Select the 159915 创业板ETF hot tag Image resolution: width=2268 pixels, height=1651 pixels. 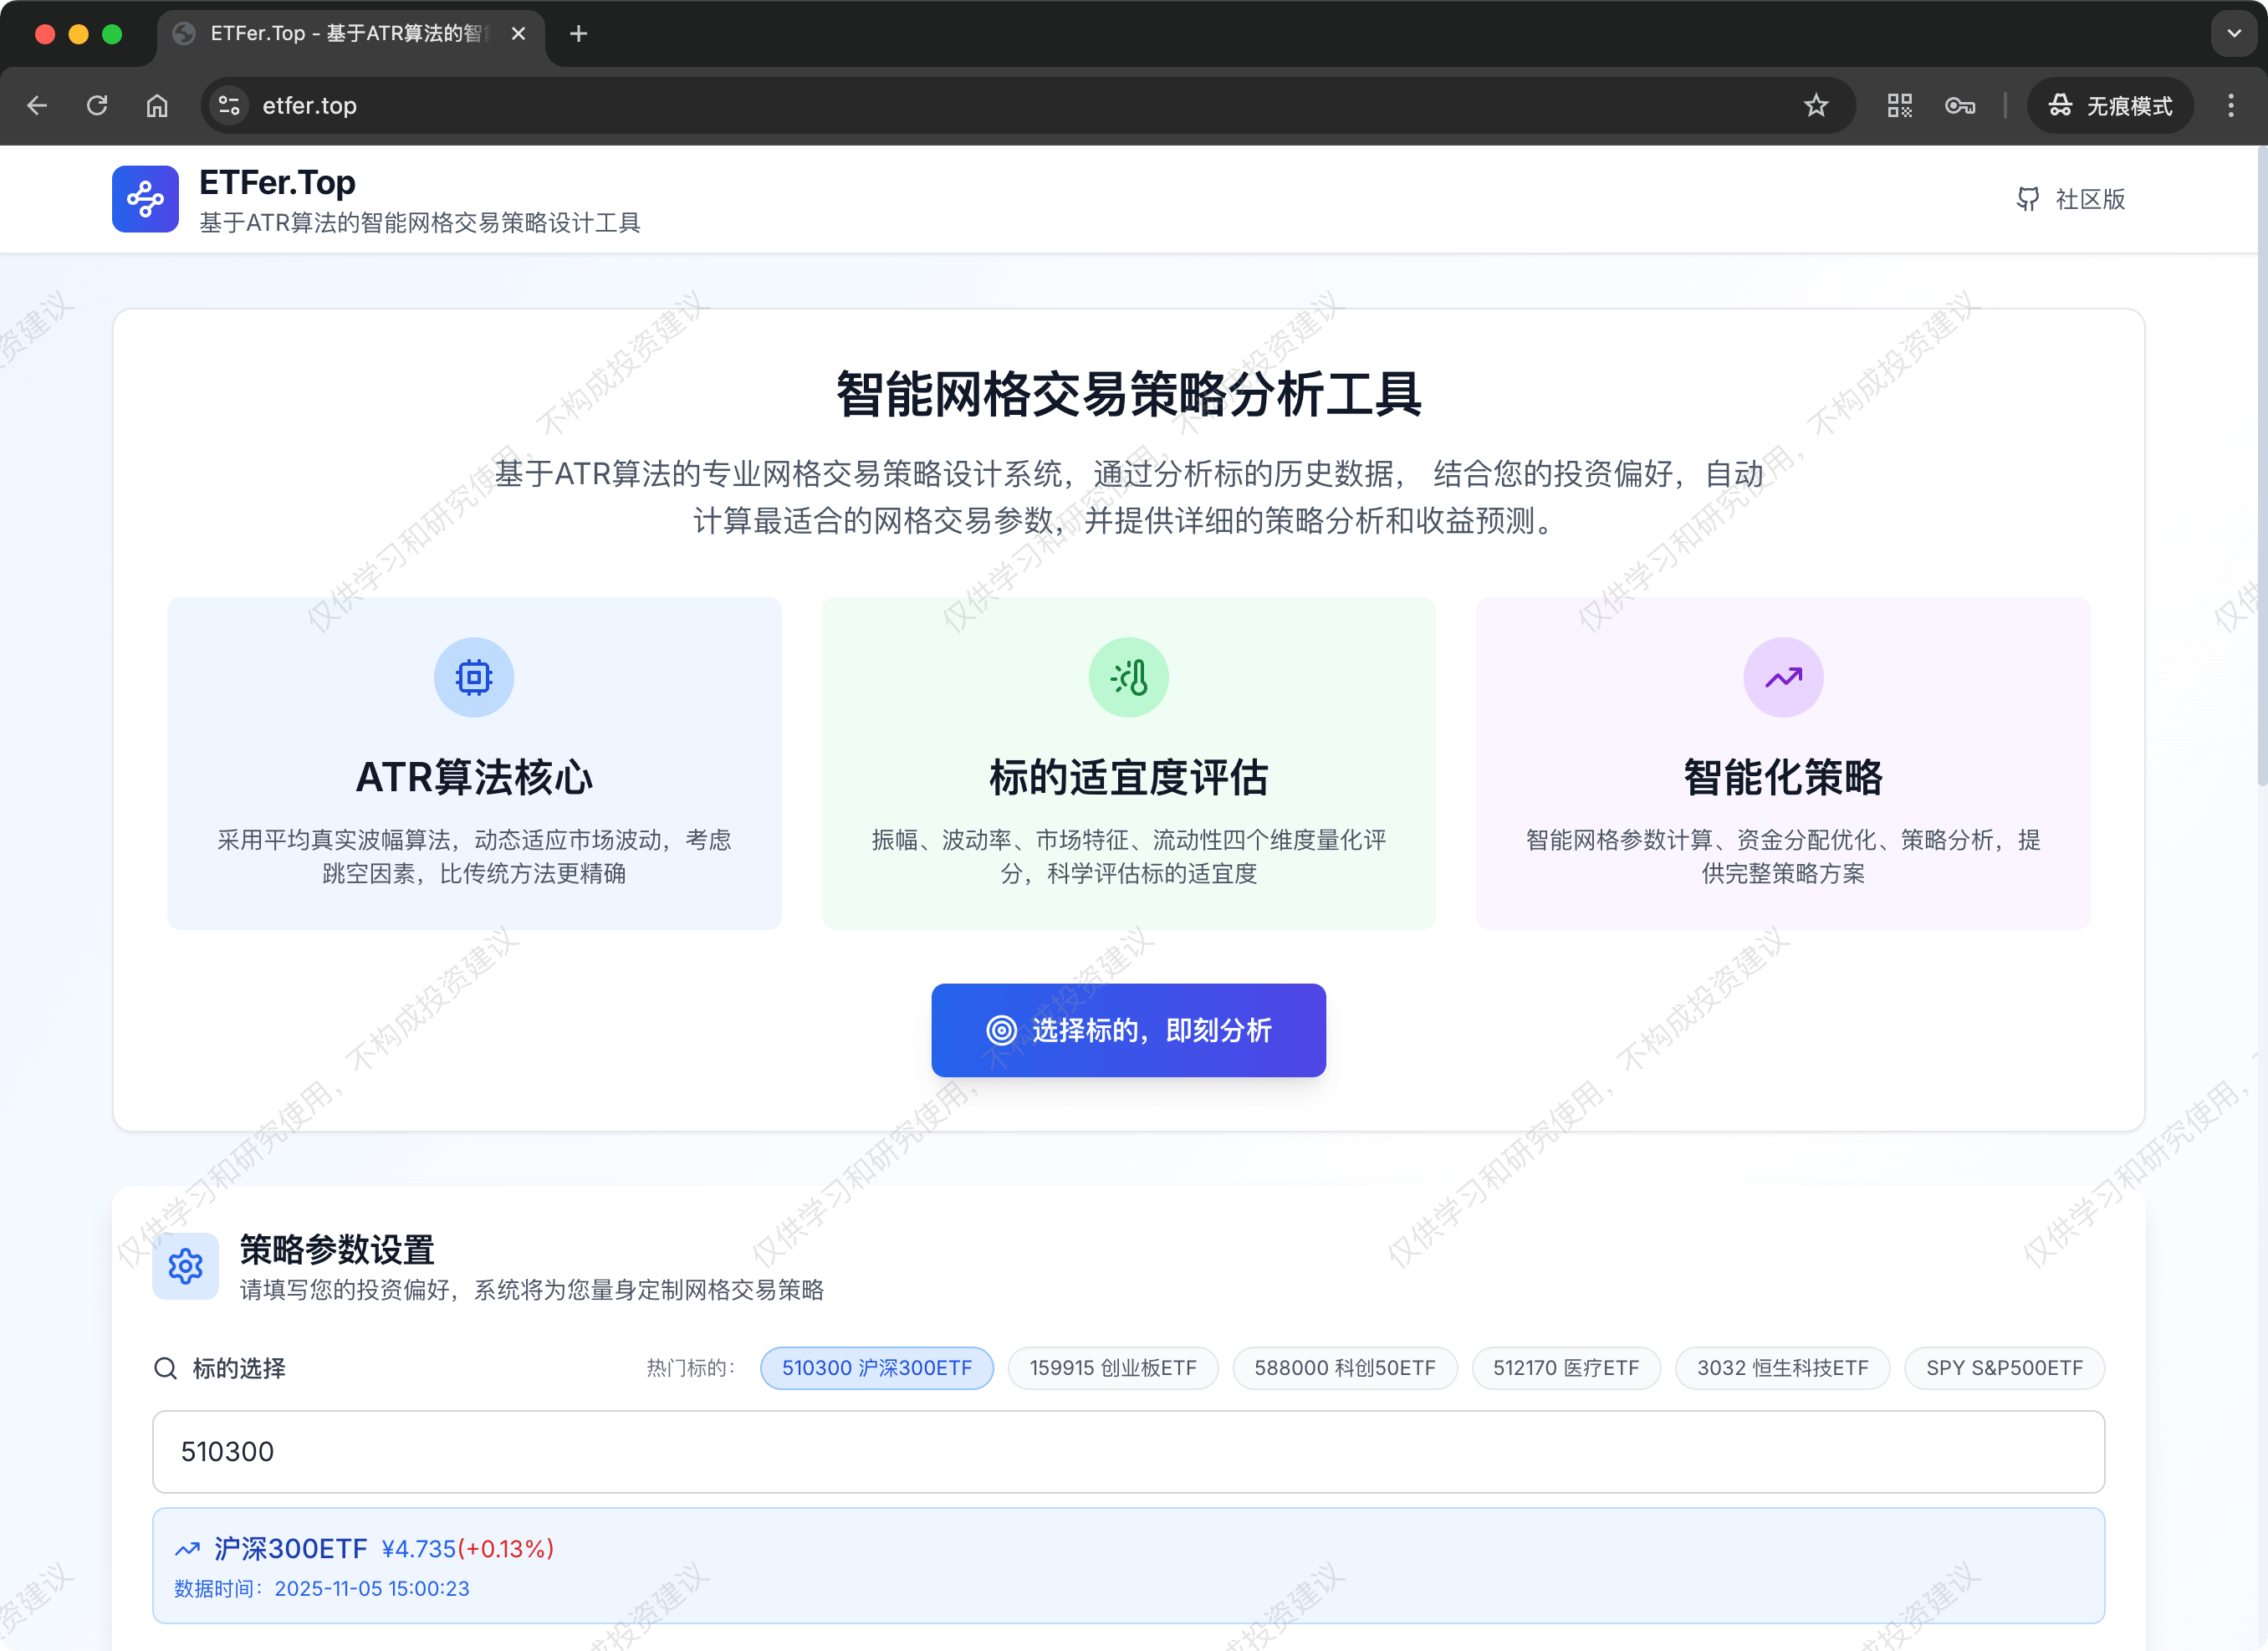click(1113, 1368)
